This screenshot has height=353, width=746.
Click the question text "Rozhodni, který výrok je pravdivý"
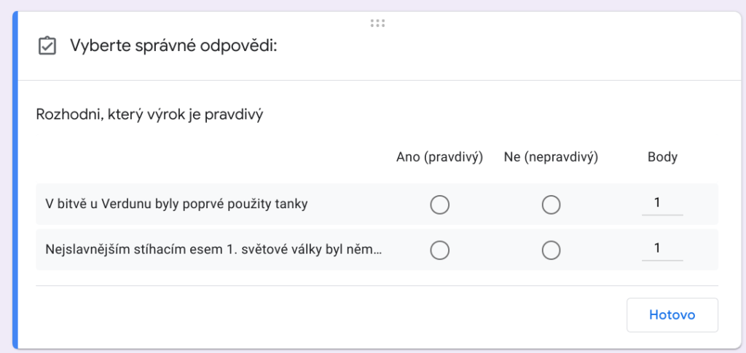tap(149, 115)
